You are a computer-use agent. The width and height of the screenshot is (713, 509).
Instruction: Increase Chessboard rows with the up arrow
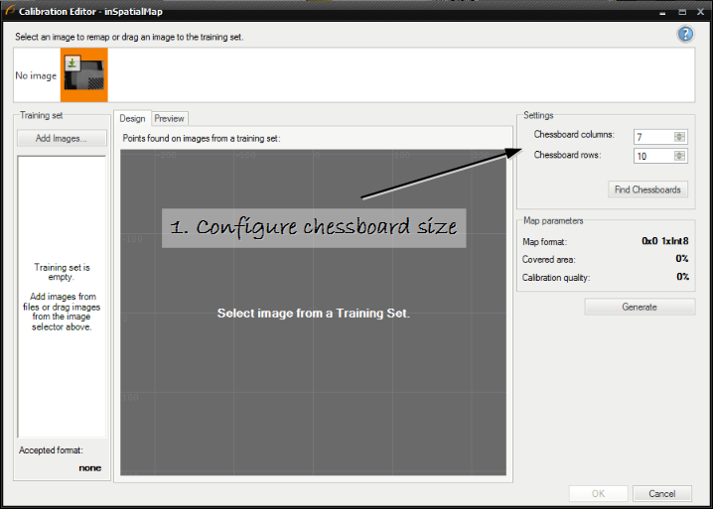coord(679,152)
